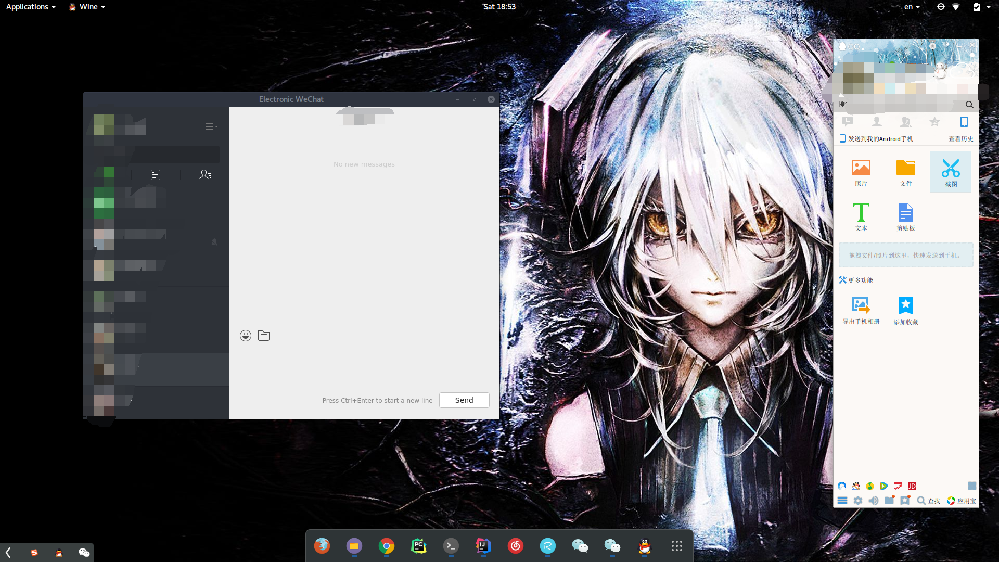Open Terminal from the dock
999x562 pixels.
451,545
